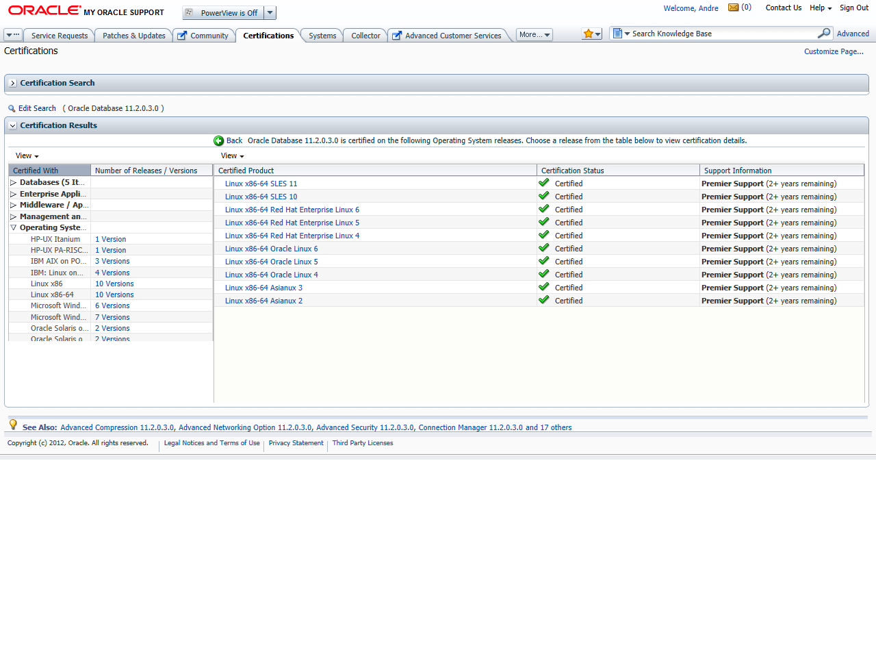Click the Oracle My Oracle Support logo
876x663 pixels.
tap(86, 11)
